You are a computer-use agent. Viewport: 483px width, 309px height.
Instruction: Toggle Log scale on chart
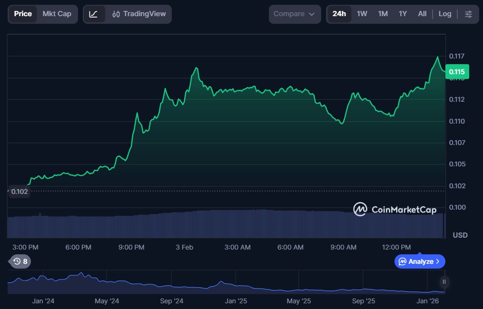pos(444,14)
